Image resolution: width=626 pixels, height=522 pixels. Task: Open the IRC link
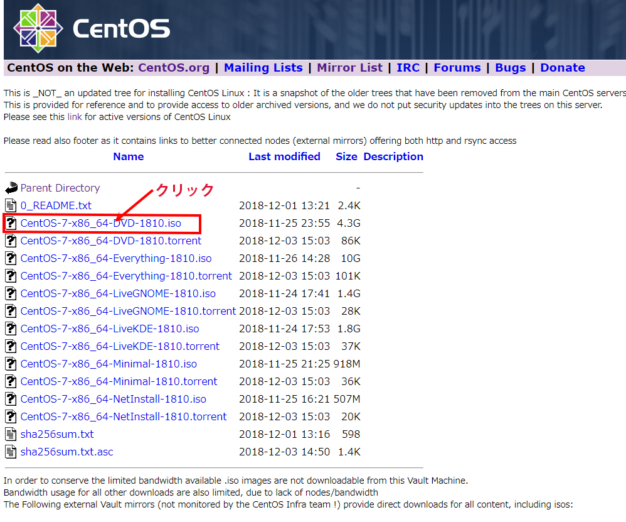[x=408, y=68]
